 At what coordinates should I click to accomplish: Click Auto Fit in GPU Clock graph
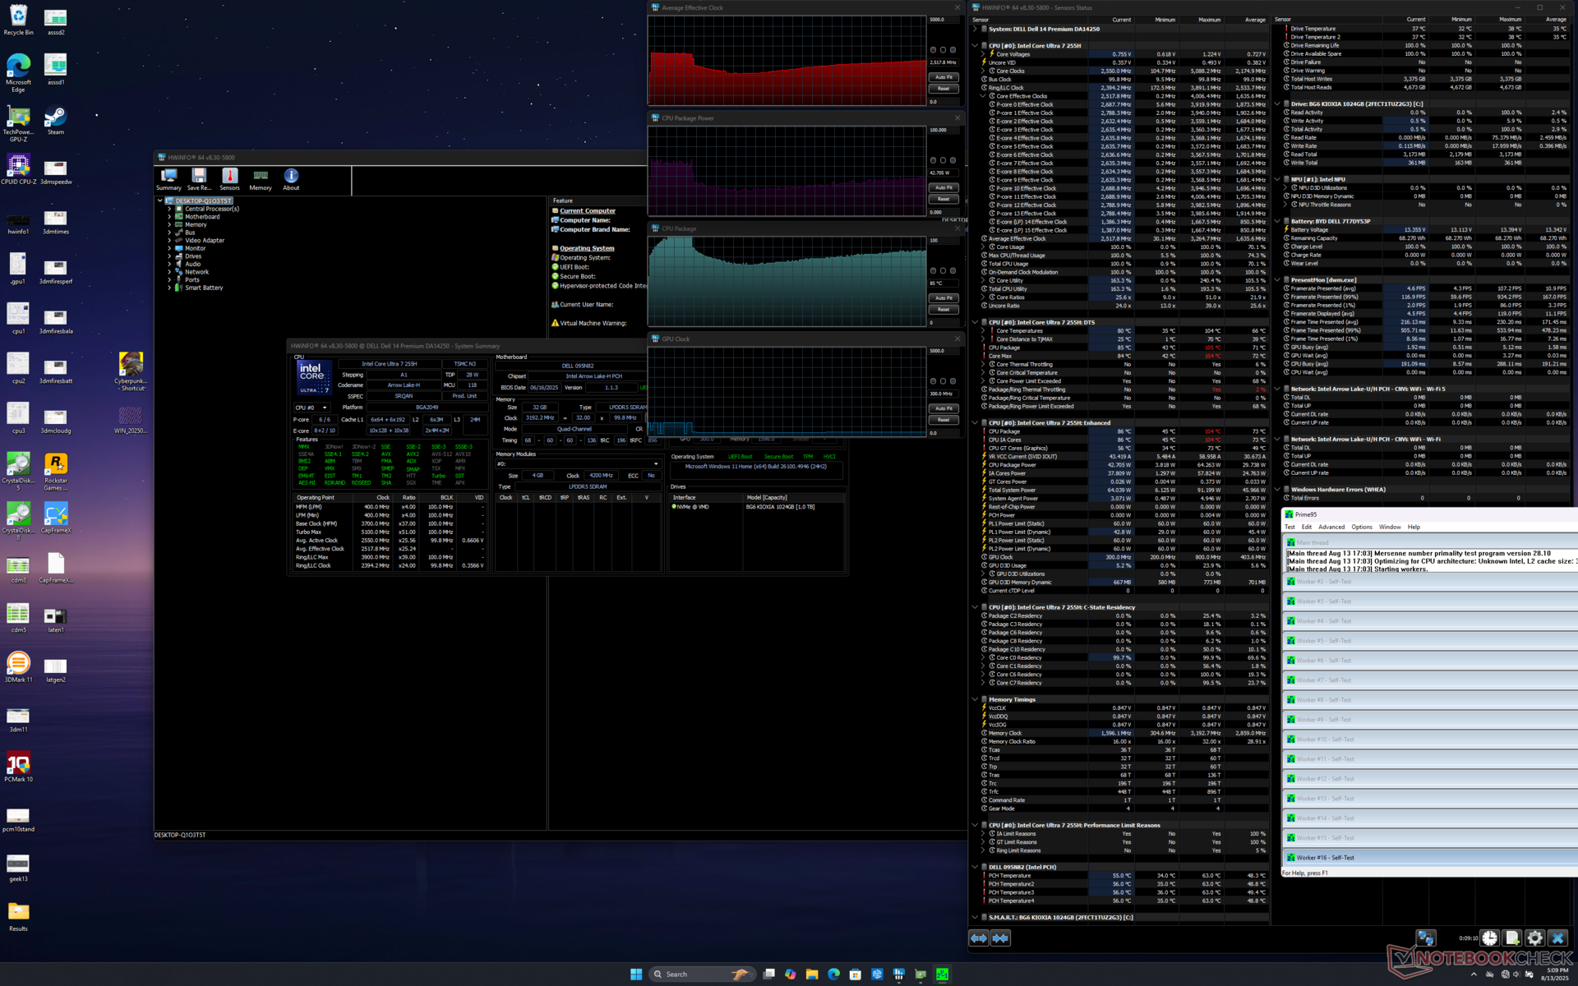944,408
